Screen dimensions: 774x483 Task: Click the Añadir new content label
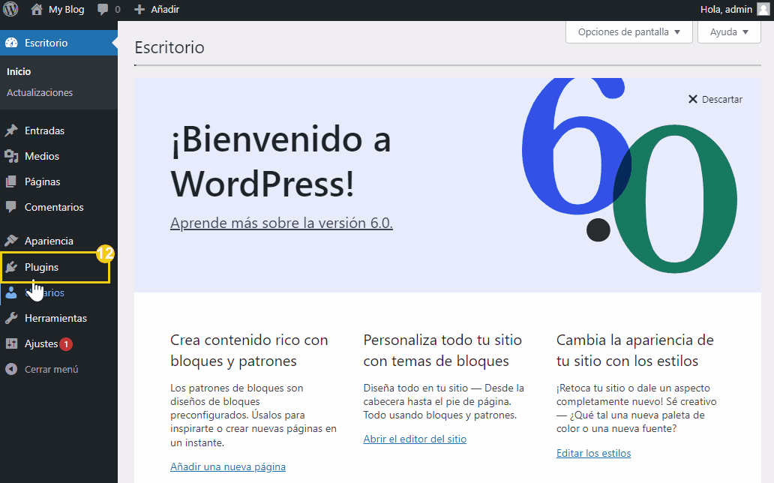click(165, 10)
